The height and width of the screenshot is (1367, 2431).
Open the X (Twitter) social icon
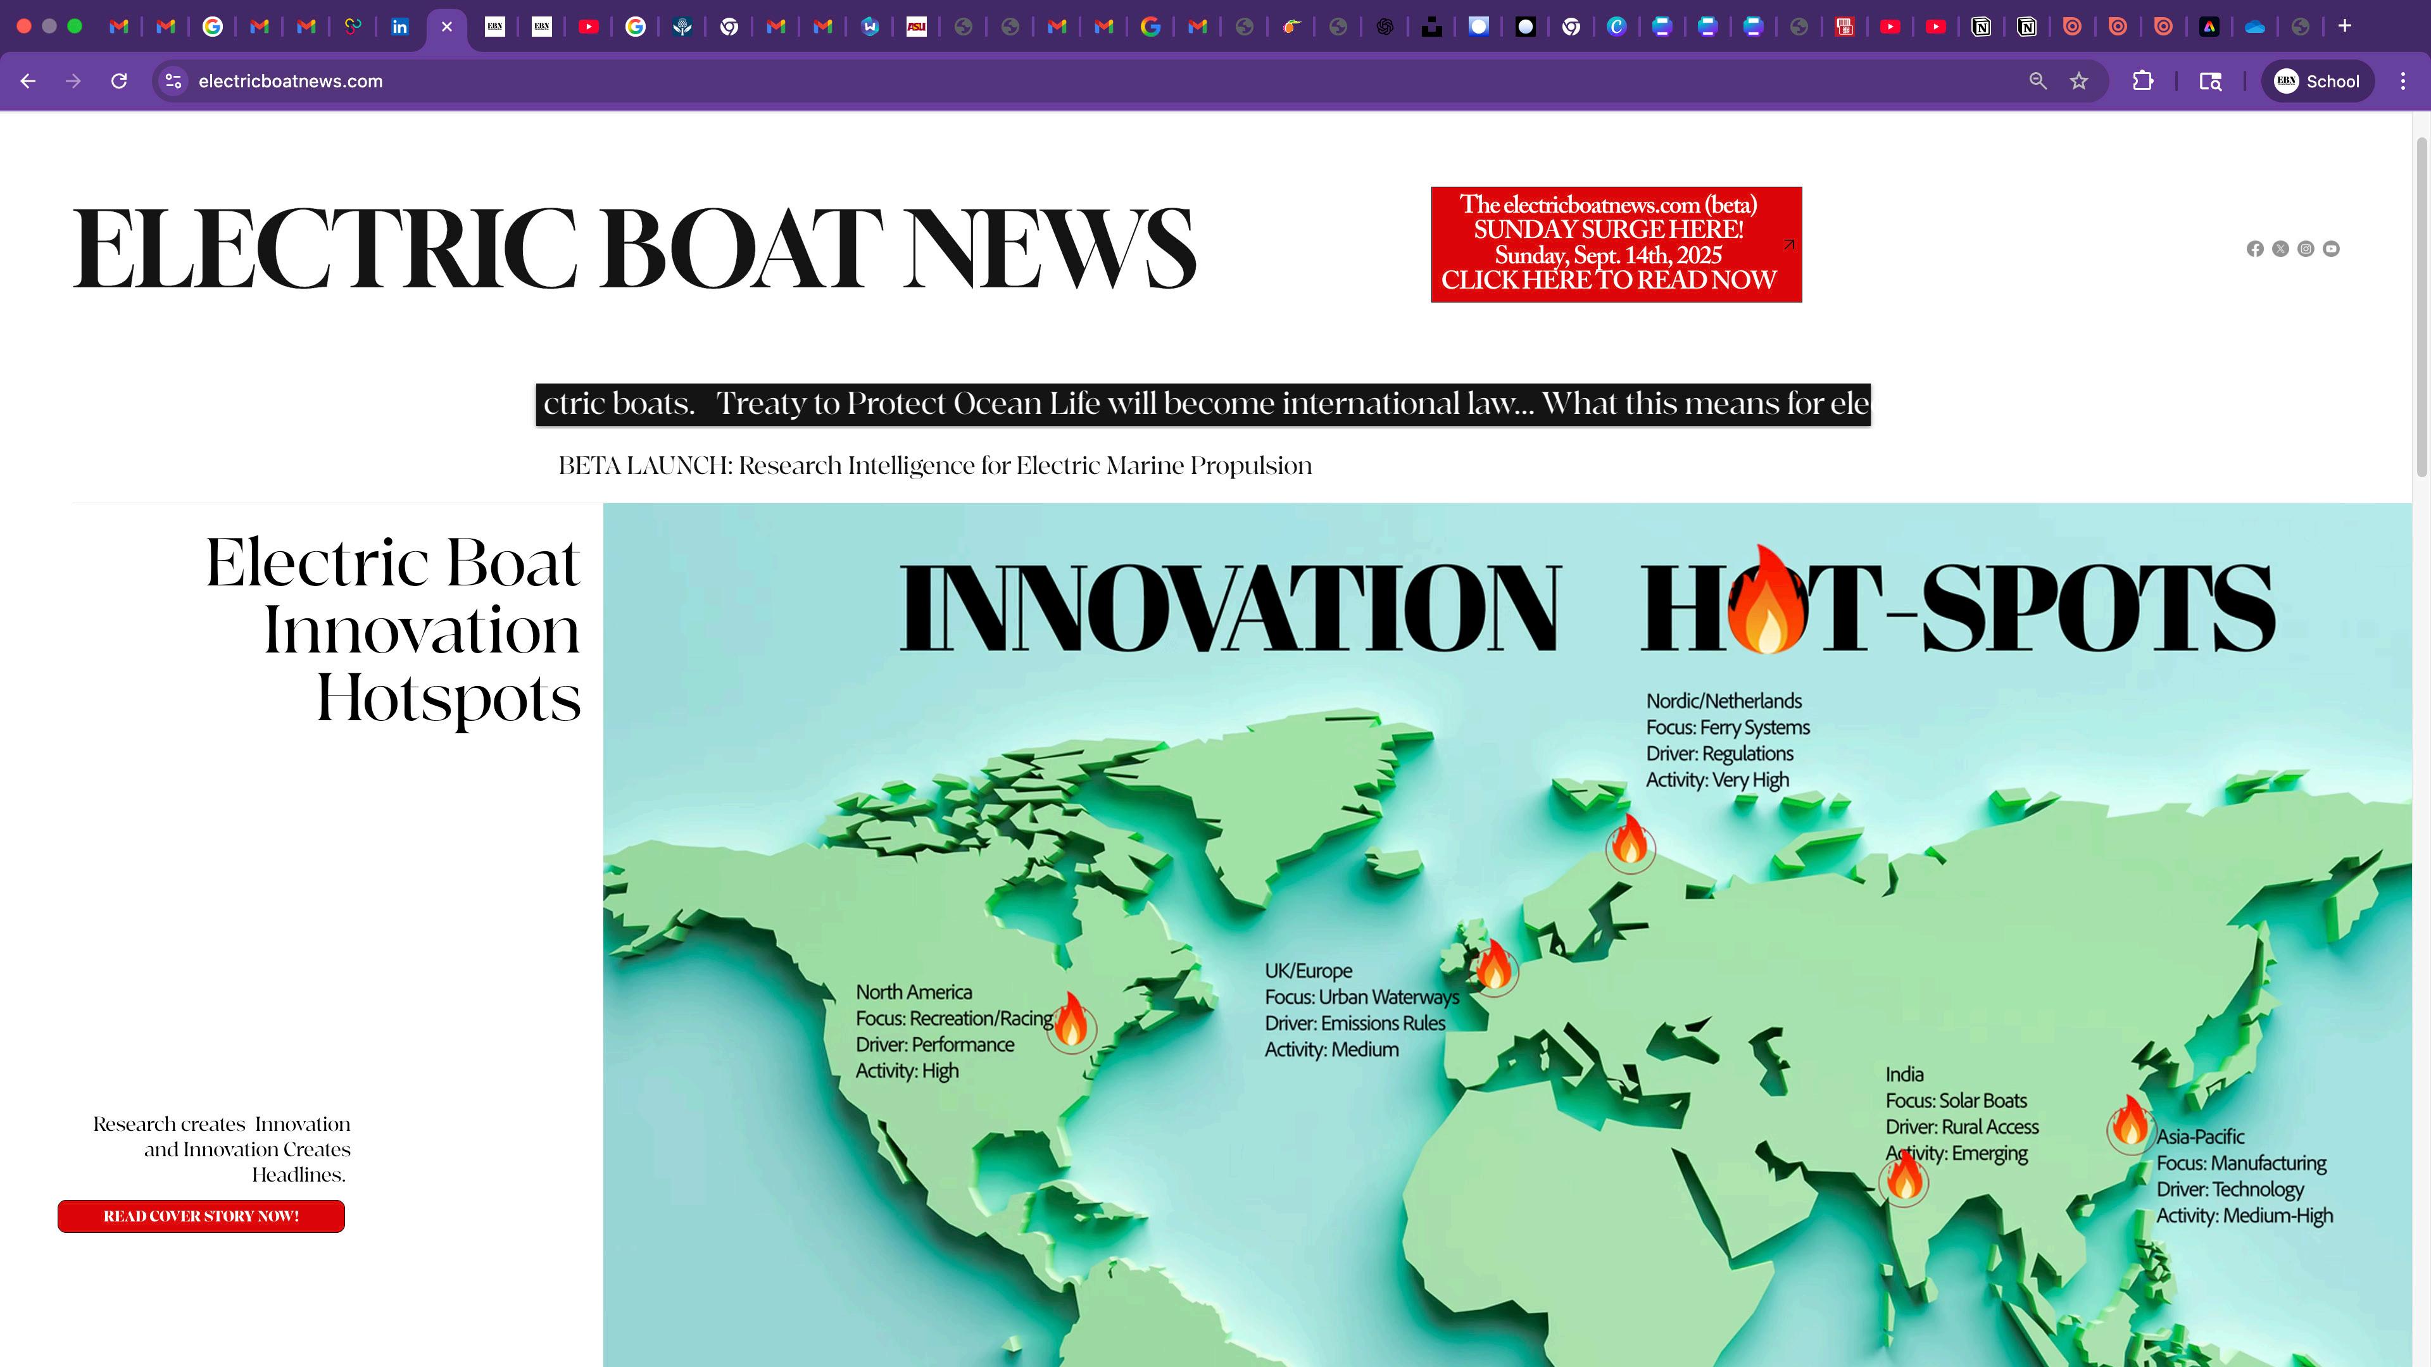(2280, 249)
